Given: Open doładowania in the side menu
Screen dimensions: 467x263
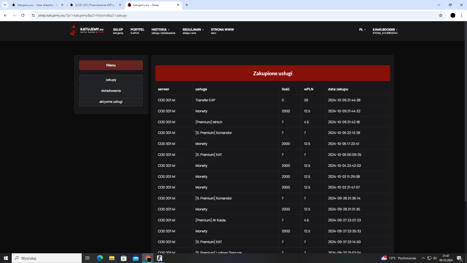Looking at the screenshot, I should [111, 91].
